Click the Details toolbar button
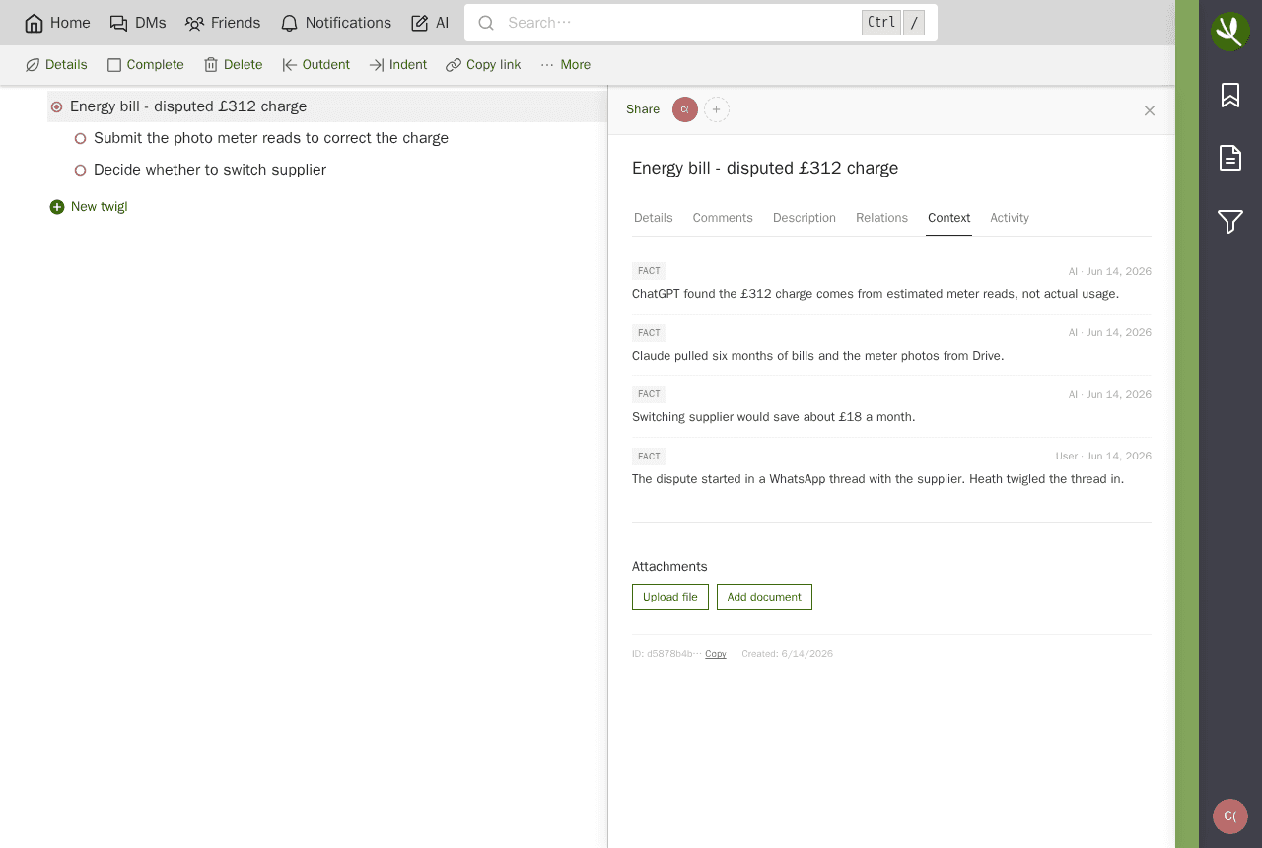 [x=56, y=65]
